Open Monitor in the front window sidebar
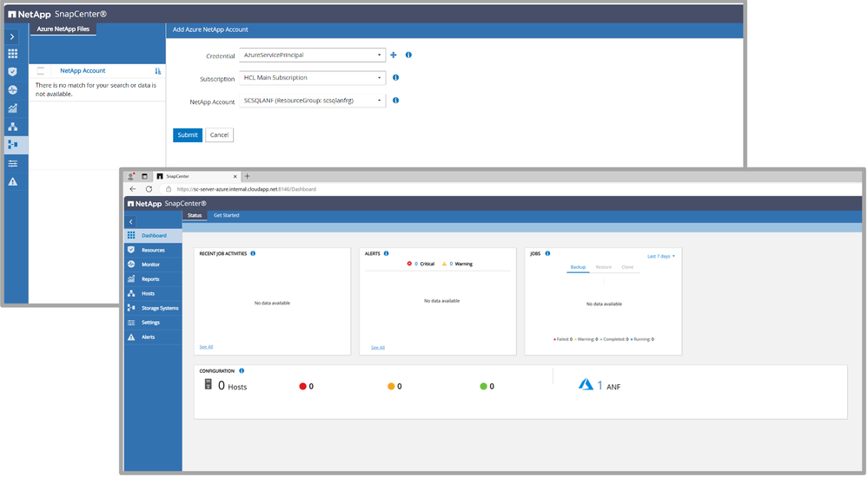The width and height of the screenshot is (868, 477). pos(153,265)
